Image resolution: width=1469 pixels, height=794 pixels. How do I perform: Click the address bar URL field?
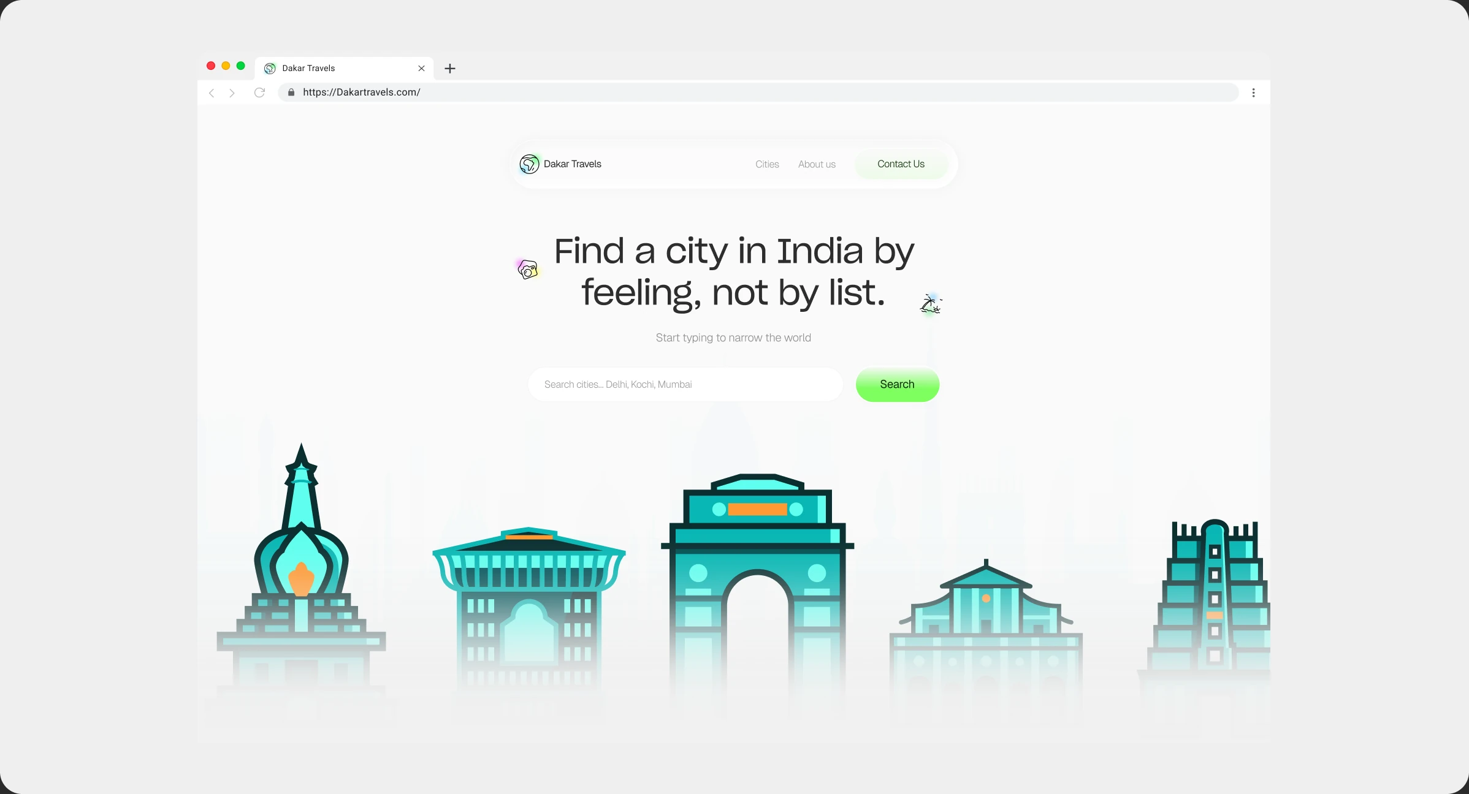(x=758, y=93)
